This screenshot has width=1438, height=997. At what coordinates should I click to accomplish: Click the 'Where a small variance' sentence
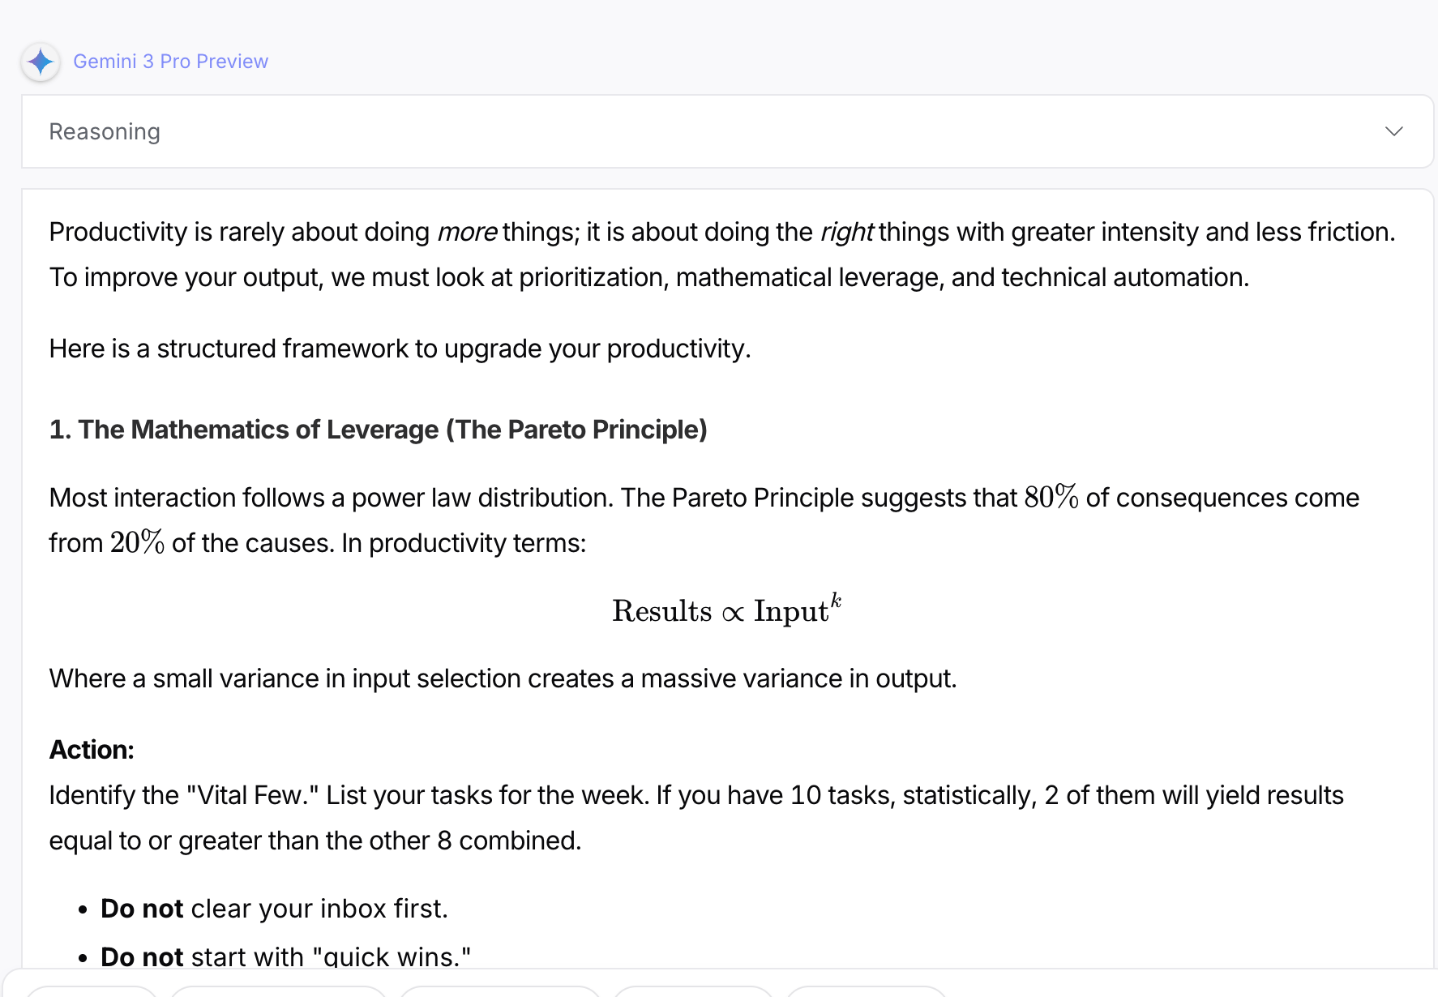(x=503, y=678)
